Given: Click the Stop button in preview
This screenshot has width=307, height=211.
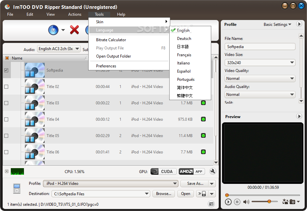Looking at the screenshot, I should click(237, 202).
